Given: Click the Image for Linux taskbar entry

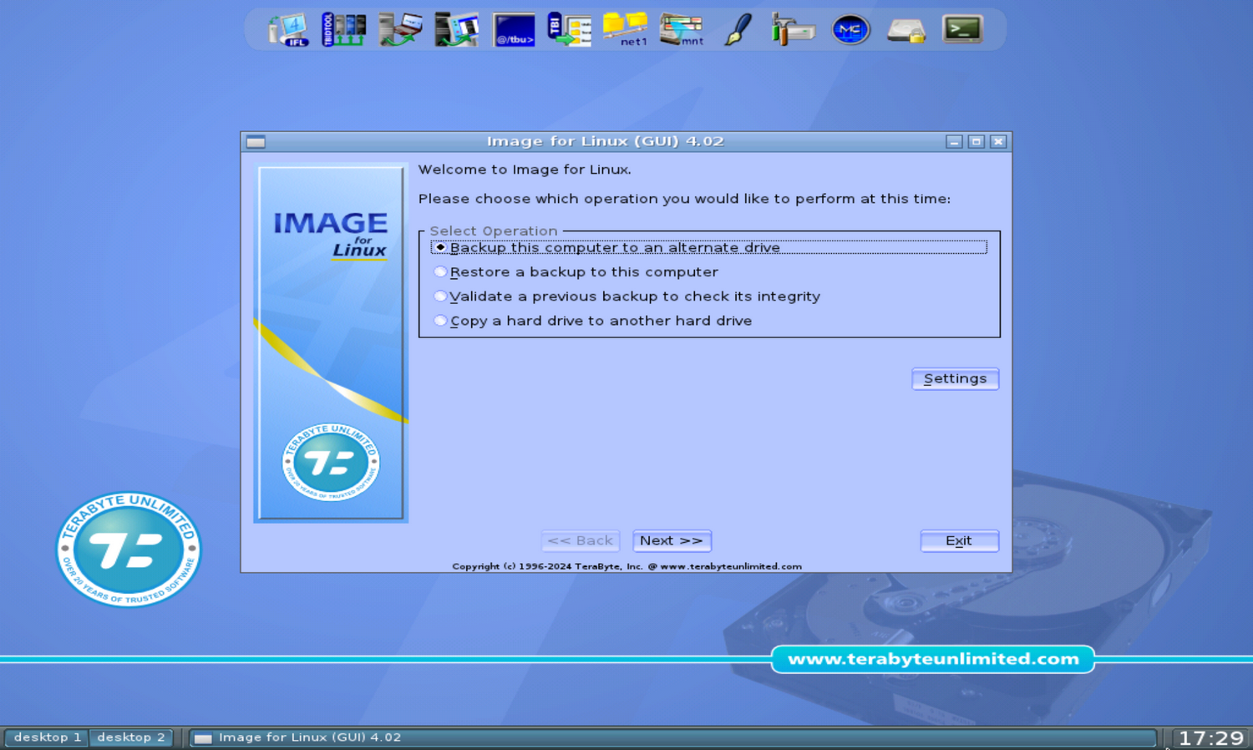Looking at the screenshot, I should 672,737.
